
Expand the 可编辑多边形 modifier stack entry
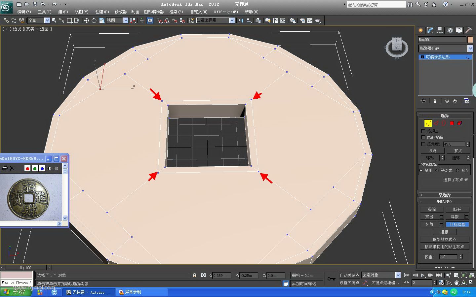pos(422,57)
